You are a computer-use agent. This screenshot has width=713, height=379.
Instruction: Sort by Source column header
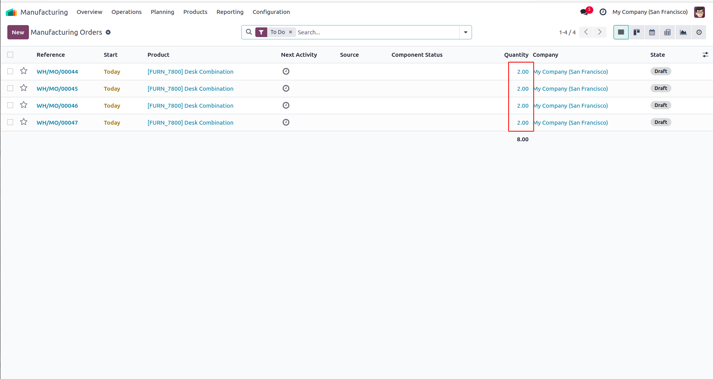(349, 55)
